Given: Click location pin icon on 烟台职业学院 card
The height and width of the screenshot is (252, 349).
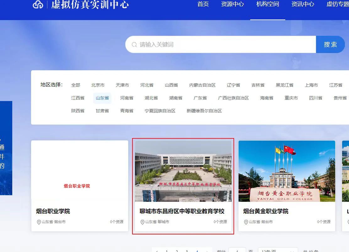Looking at the screenshot, I should pos(39,222).
